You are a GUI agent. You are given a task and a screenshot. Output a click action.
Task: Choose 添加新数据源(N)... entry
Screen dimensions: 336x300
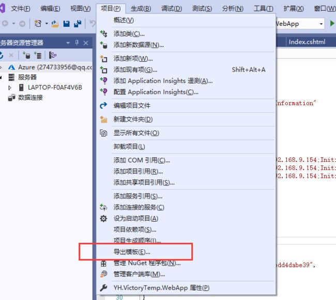[x=186, y=45]
